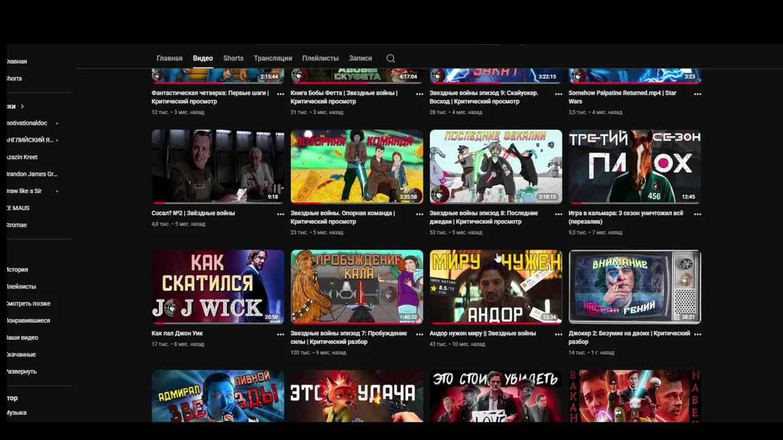Image resolution: width=783 pixels, height=440 pixels.
Task: Switch to the Главная channel tab
Action: pyautogui.click(x=169, y=59)
